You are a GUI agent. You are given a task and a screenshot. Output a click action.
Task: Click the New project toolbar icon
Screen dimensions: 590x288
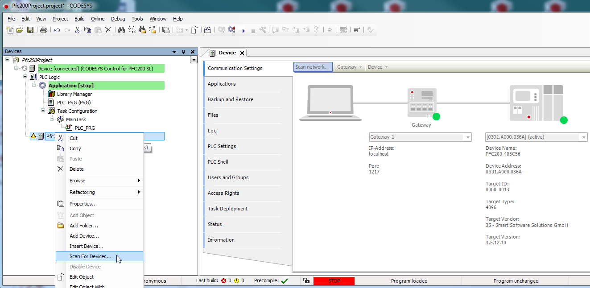(10, 30)
